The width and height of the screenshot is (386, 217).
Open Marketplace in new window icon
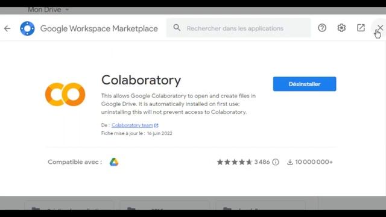click(361, 28)
